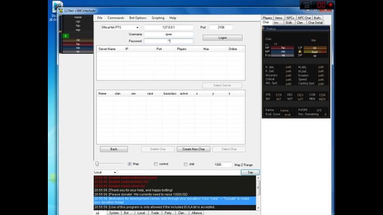Toggle the shift checkbox
Image resolution: width=383 pixels, height=215 pixels.
click(x=186, y=164)
